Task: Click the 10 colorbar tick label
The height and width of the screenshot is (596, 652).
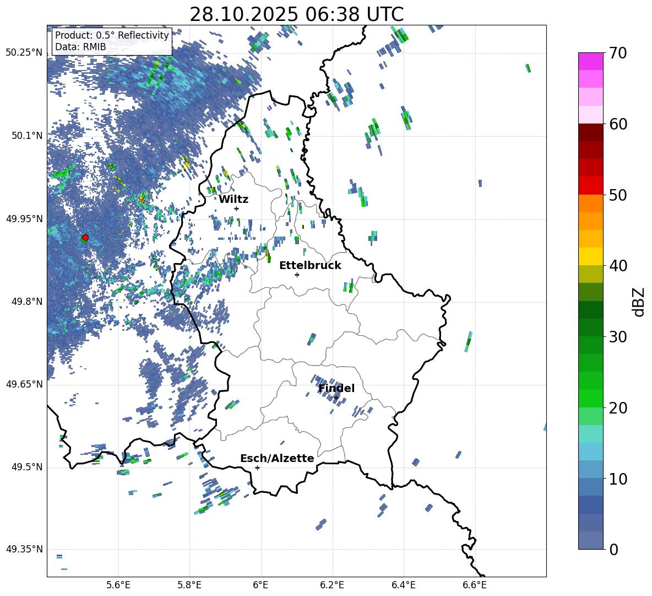Action: pyautogui.click(x=618, y=479)
